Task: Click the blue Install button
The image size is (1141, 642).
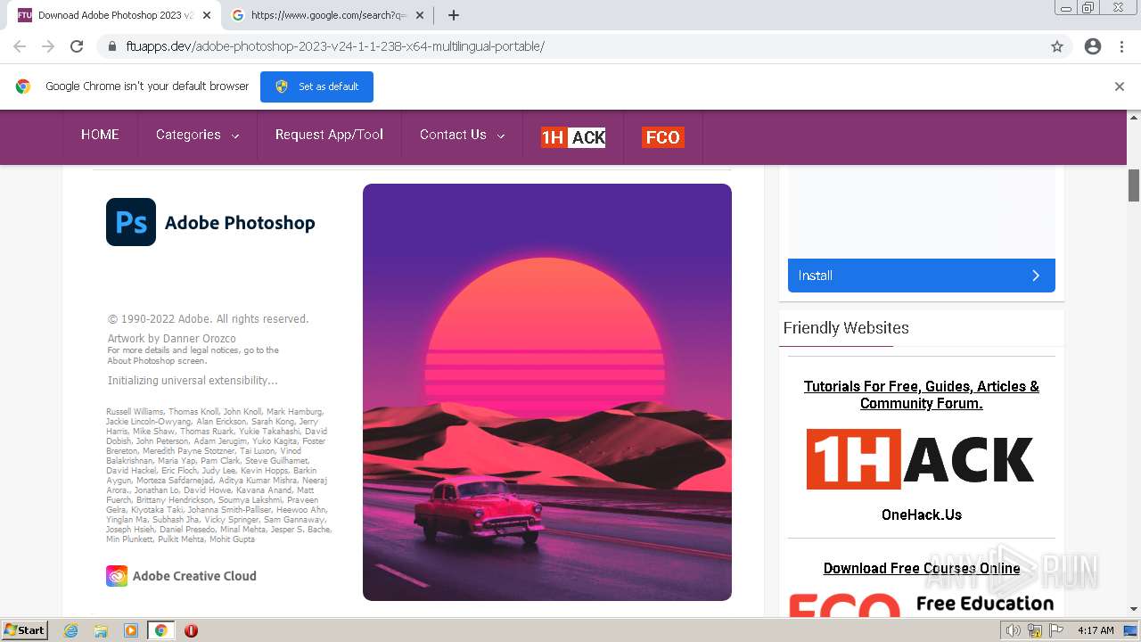Action: click(921, 276)
